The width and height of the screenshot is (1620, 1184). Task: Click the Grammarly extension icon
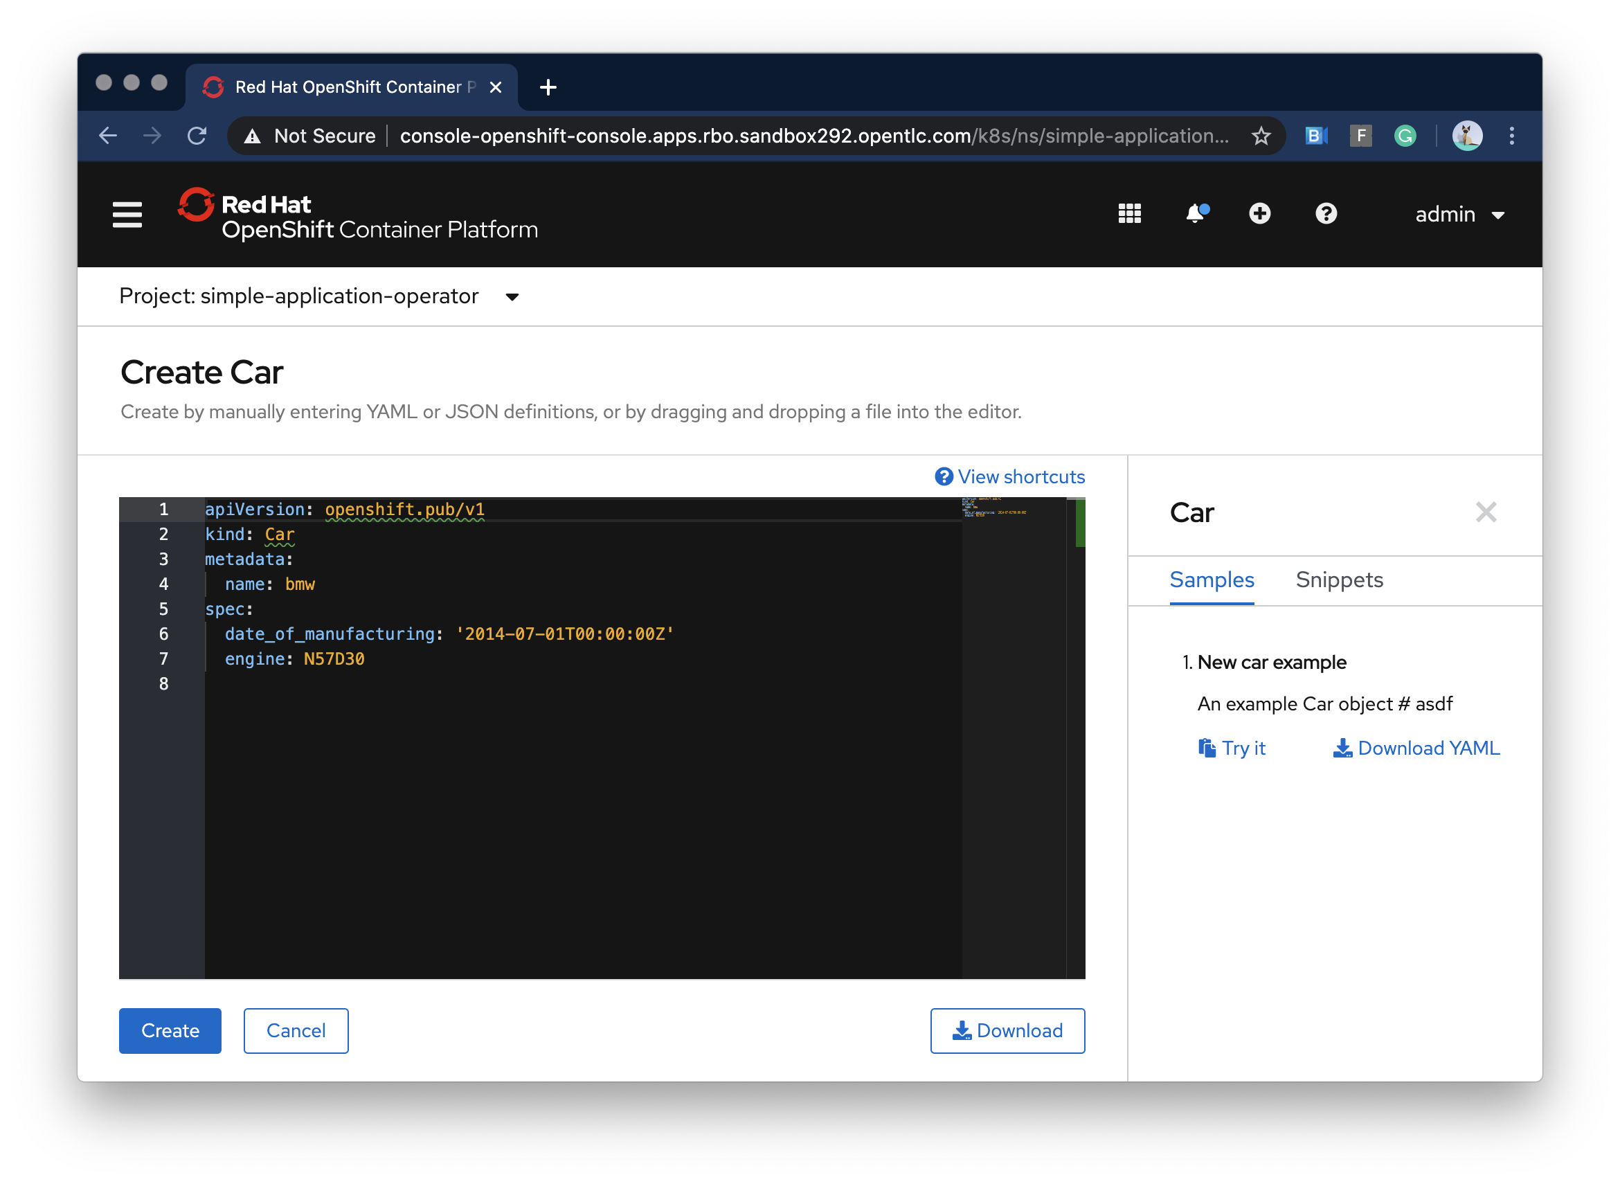1405,136
